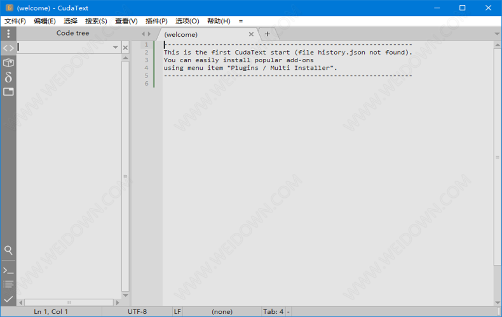The image size is (502, 317).
Task: Close the (welcome) tab
Action: point(251,34)
